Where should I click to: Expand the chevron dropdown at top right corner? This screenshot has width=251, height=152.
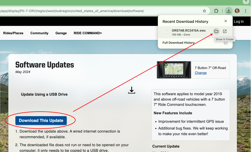[x=246, y=2]
